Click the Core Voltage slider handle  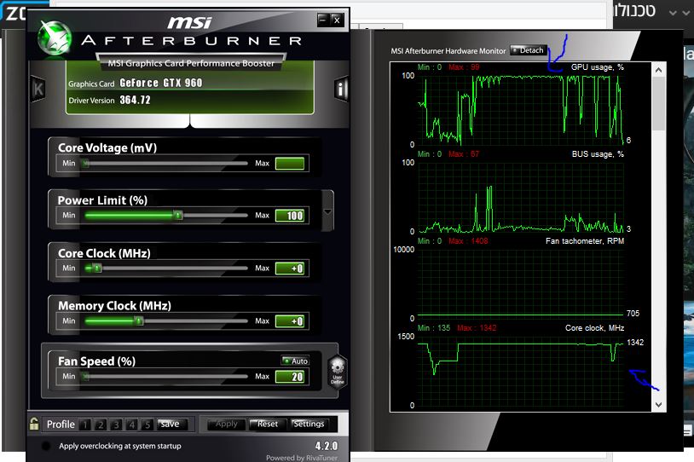click(x=86, y=164)
